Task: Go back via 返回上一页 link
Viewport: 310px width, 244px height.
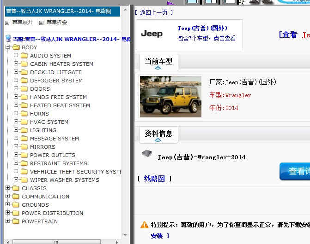Action: click(x=154, y=12)
